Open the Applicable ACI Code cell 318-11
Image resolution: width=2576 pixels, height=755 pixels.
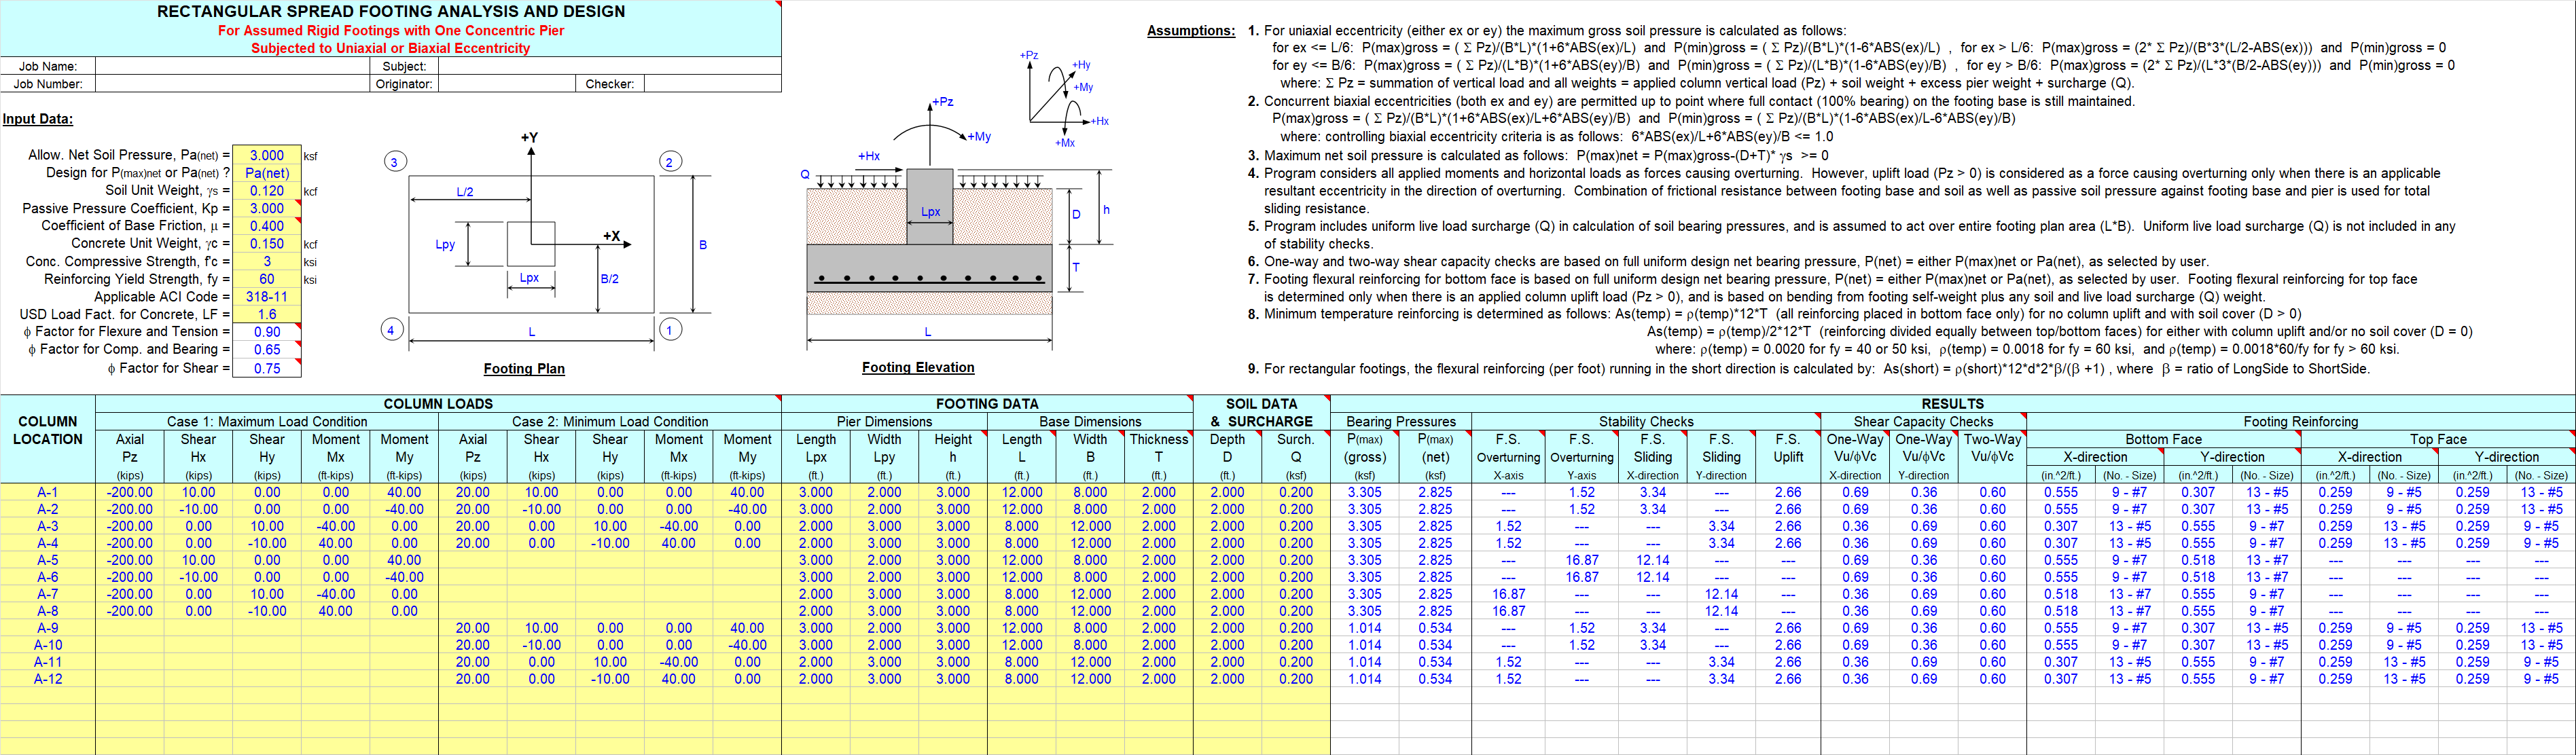pyautogui.click(x=267, y=296)
